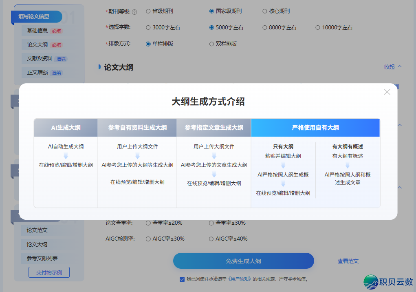Open the 《用户须知》 link
The image size is (416, 292).
point(239,279)
